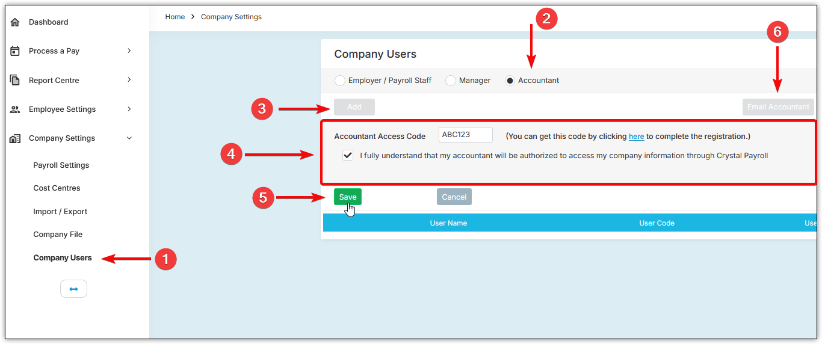The image size is (822, 344).
Task: Click the Process a Pay calendar icon
Action: pyautogui.click(x=15, y=51)
